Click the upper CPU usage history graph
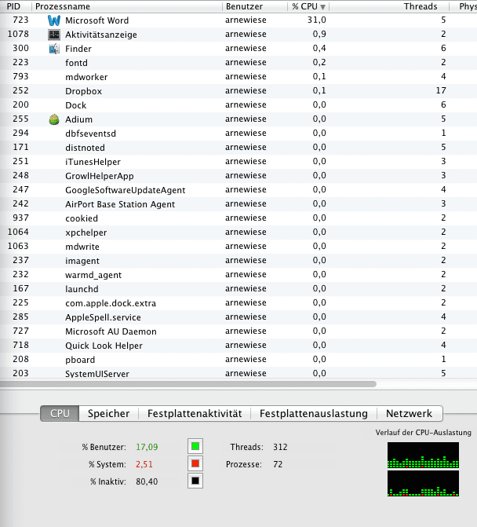The height and width of the screenshot is (527, 477). pos(423,455)
